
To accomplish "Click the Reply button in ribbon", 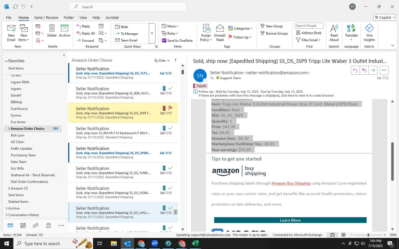I will [x=83, y=26].
